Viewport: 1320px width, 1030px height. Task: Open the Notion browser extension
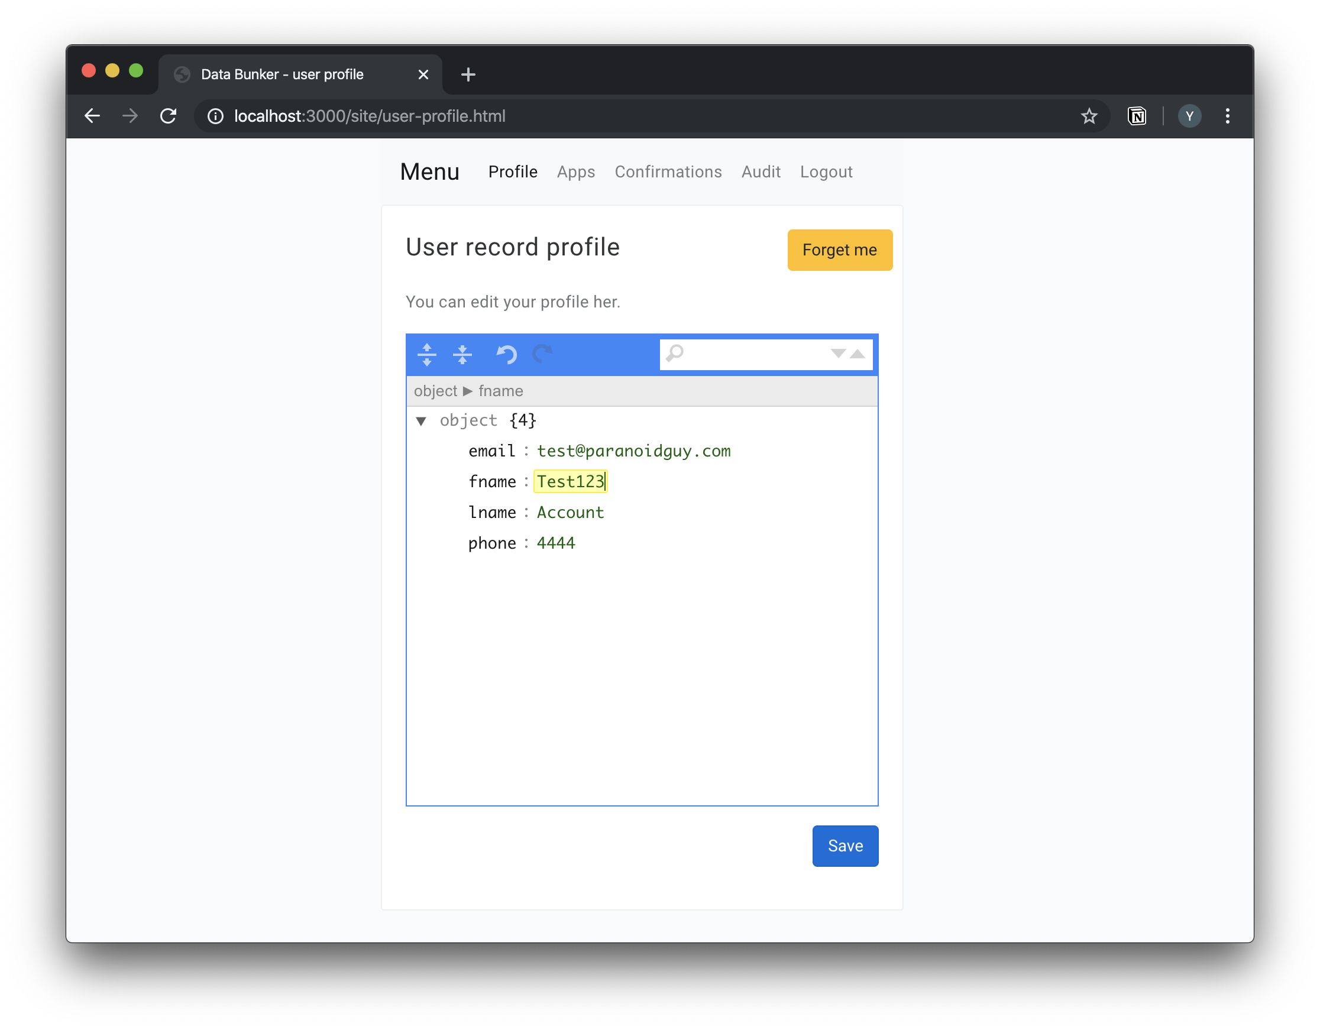[x=1136, y=116]
